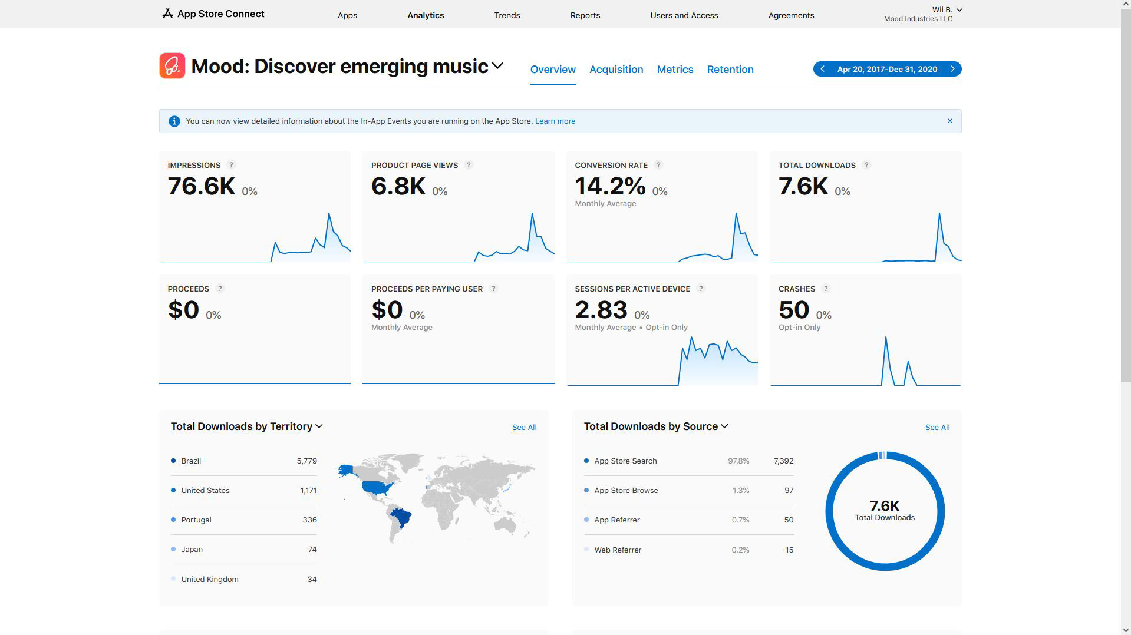
Task: Expand the Mood app selector chevron
Action: tap(497, 66)
